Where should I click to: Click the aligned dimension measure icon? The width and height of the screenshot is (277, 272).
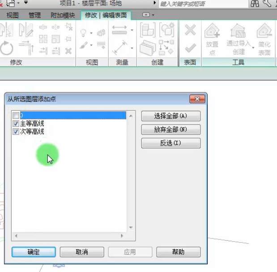coord(119,30)
